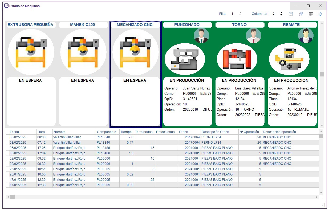Select the PUNZONADO machine image
Screen dimensions: 329x210
185,59
